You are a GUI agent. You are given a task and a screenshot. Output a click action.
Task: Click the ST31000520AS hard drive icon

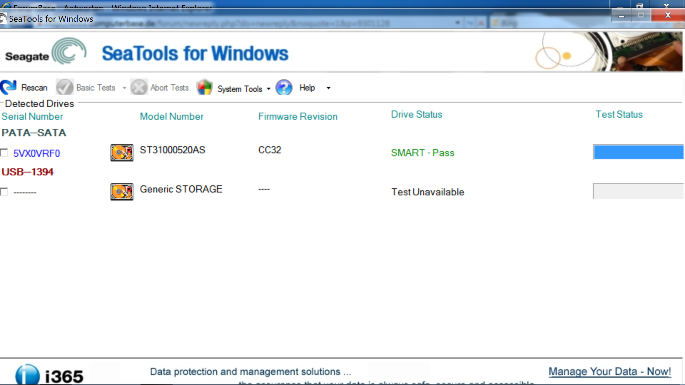tap(122, 153)
